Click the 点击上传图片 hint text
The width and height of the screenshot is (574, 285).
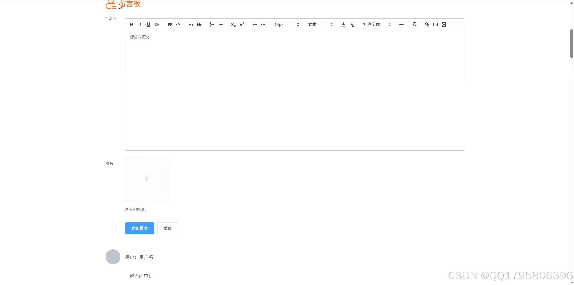pyautogui.click(x=135, y=210)
